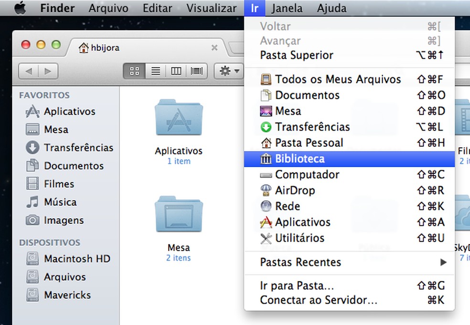Go to Pasta Pessoal from the menu

point(350,142)
